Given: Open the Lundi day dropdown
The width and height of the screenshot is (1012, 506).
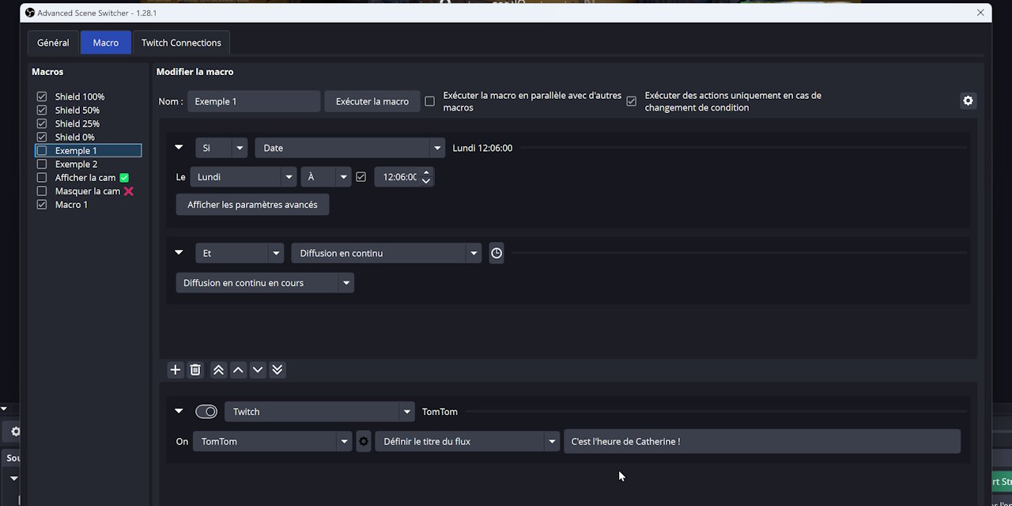Looking at the screenshot, I should [x=244, y=176].
